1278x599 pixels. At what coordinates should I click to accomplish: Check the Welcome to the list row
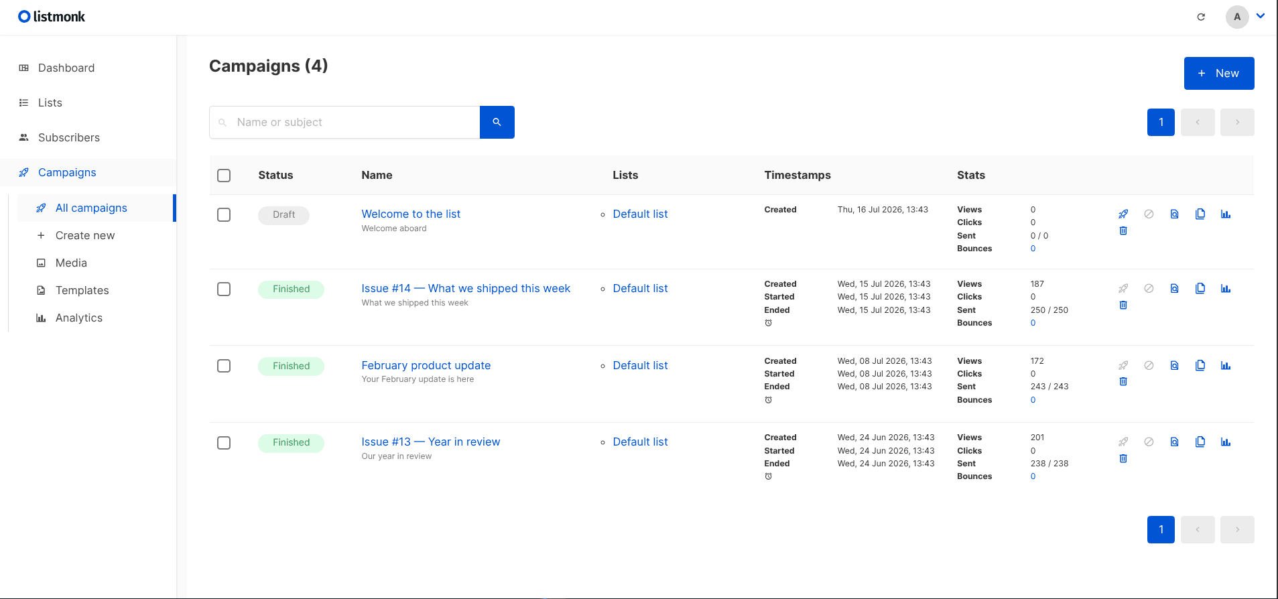tap(224, 214)
